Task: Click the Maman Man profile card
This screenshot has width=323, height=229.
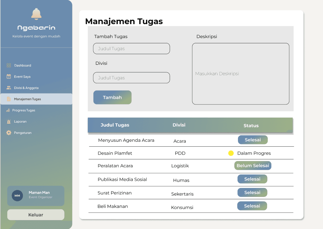Action: [36, 196]
